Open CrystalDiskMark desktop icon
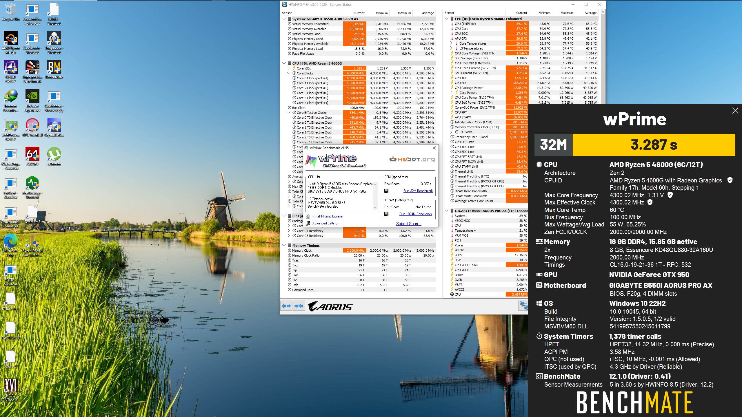Viewport: 742px width, 417px height. 54,127
